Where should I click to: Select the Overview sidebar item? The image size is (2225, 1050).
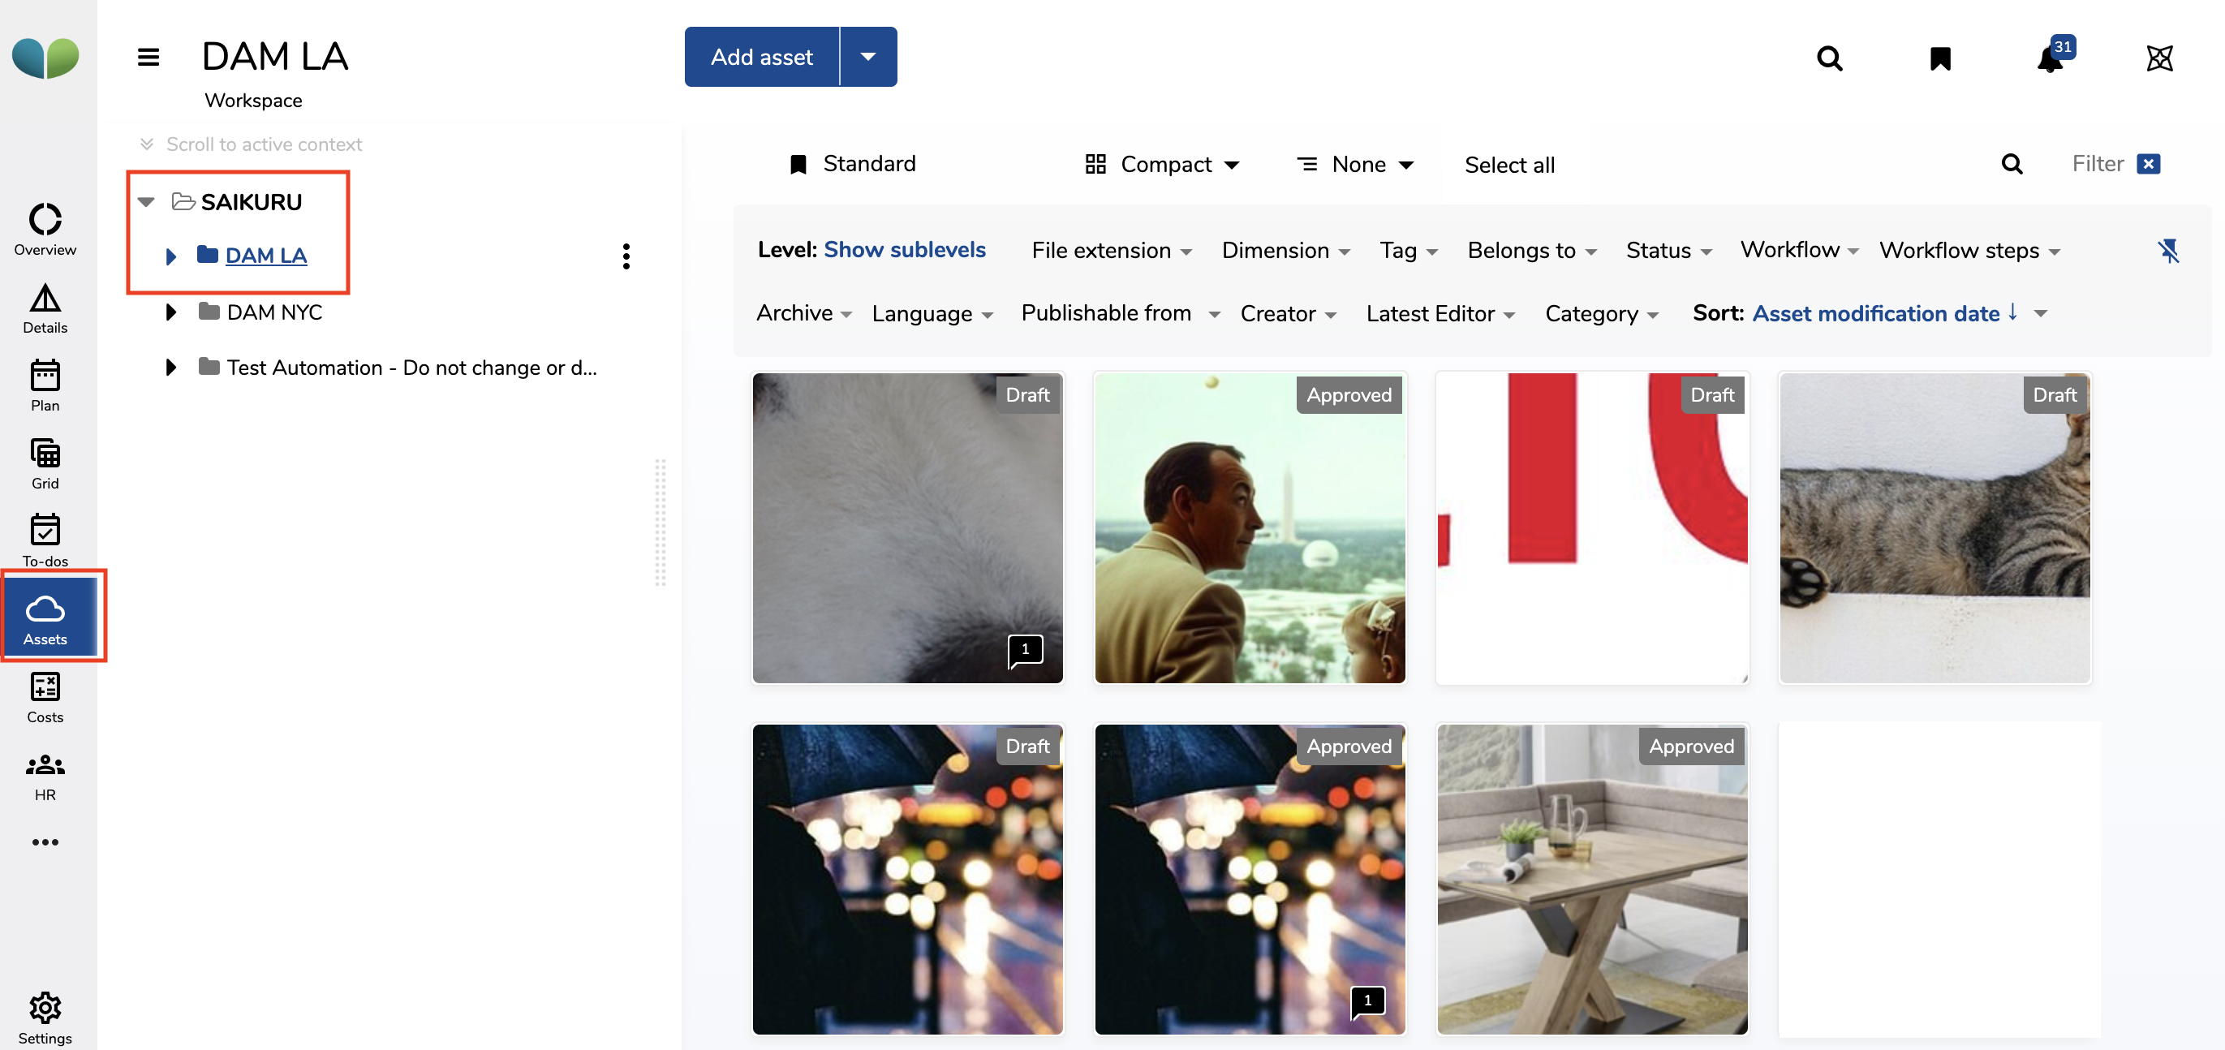[x=45, y=229]
